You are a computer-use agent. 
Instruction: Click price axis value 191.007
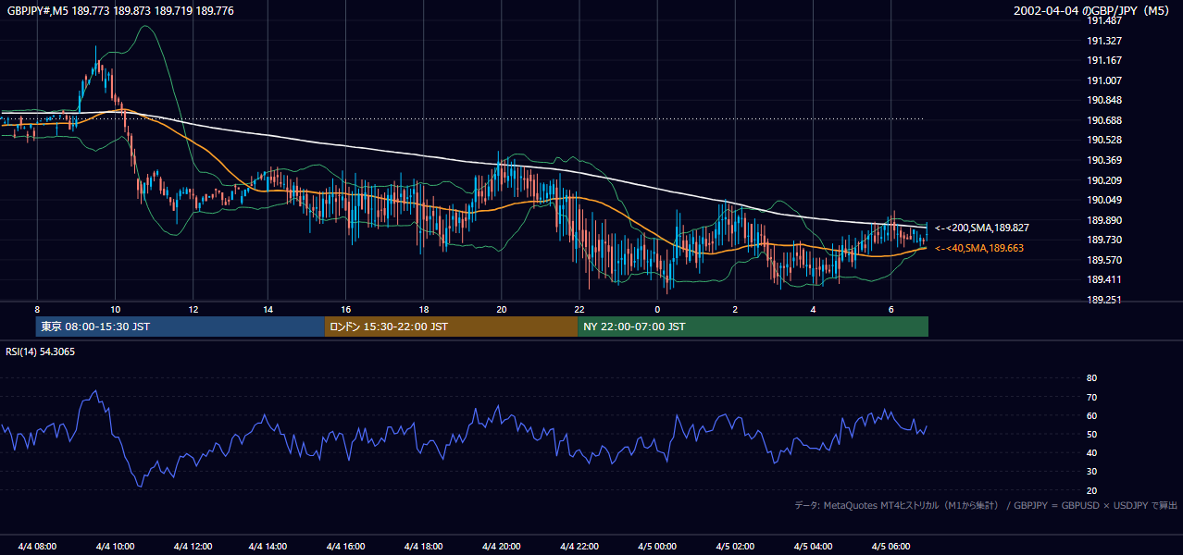[x=1104, y=80]
